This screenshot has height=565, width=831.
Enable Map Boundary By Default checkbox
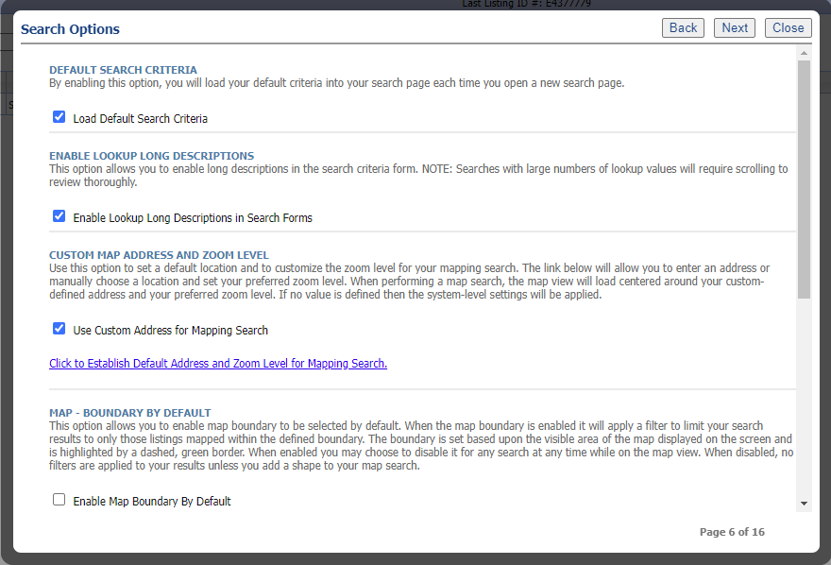[59, 499]
